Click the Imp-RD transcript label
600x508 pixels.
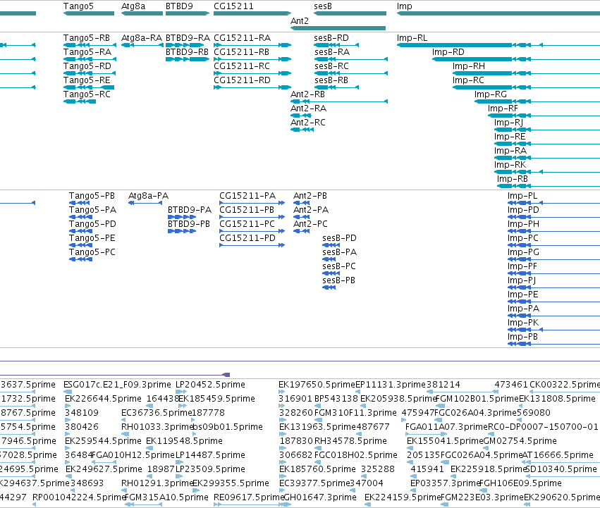click(448, 52)
